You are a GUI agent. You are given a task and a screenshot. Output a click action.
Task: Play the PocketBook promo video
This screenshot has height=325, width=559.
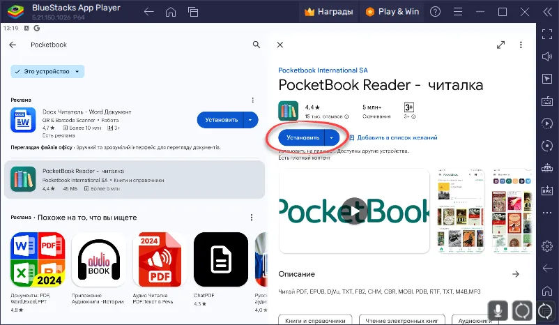point(354,211)
